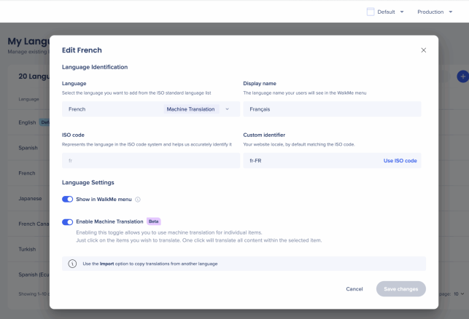
Task: Click the blue add language plus button
Action: [462, 76]
